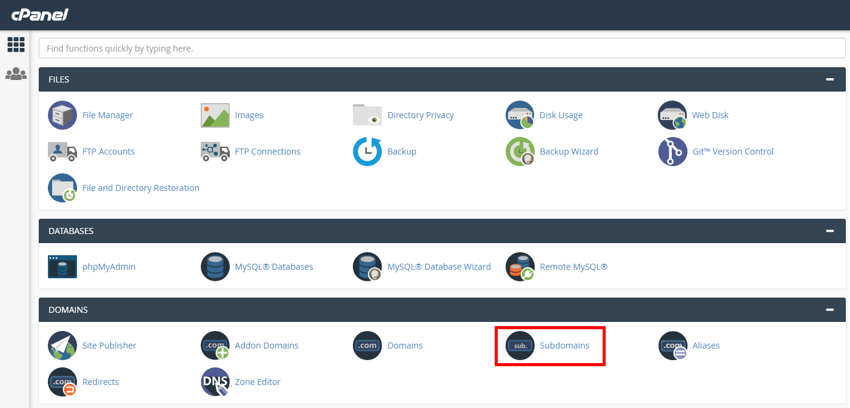Collapse the Domains section
This screenshot has height=408, width=850.
point(829,310)
